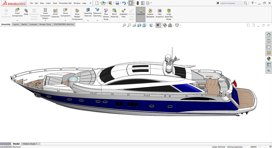Open the Insert menu
This screenshot has height=148, width=272.
(48, 3)
